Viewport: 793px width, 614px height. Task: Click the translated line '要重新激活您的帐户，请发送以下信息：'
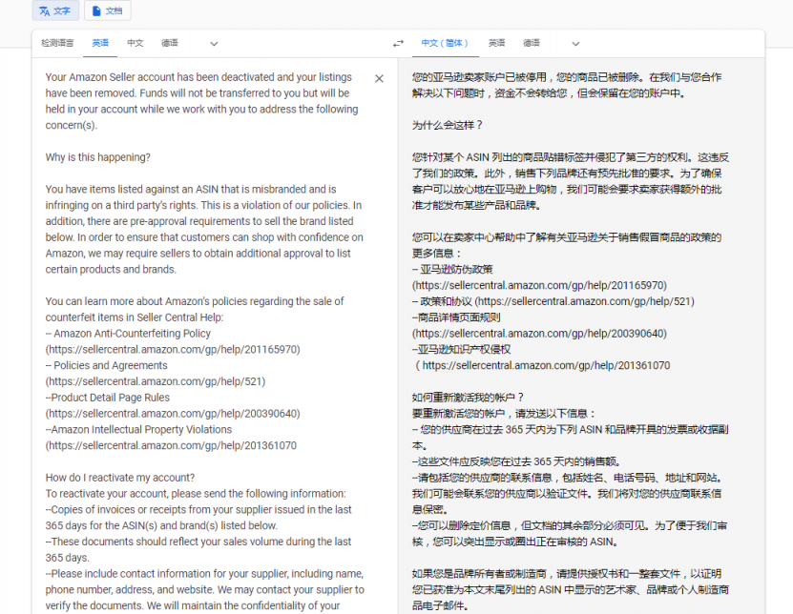click(504, 414)
